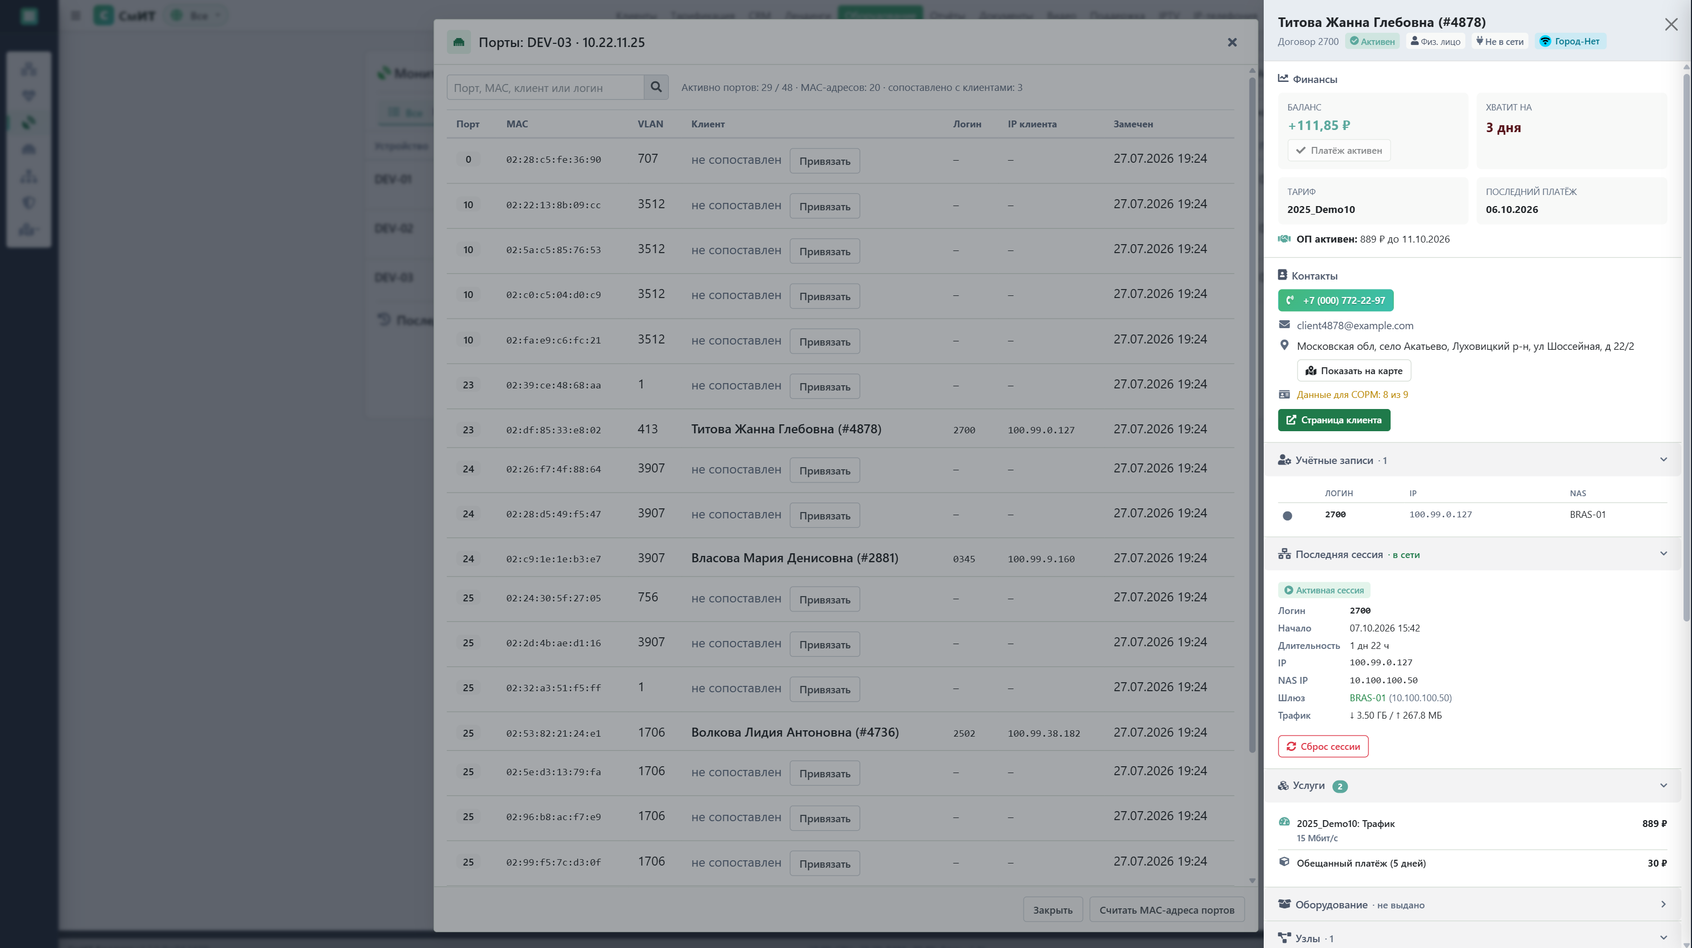
Task: Click the switch device icon beside Порты title
Action: [458, 43]
